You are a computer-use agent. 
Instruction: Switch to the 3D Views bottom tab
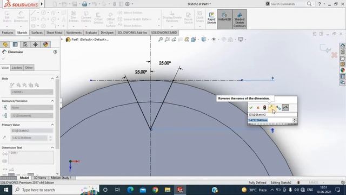tap(40, 178)
